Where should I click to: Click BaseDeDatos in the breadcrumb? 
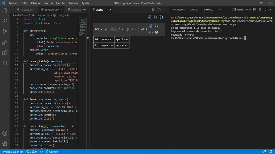point(20,15)
